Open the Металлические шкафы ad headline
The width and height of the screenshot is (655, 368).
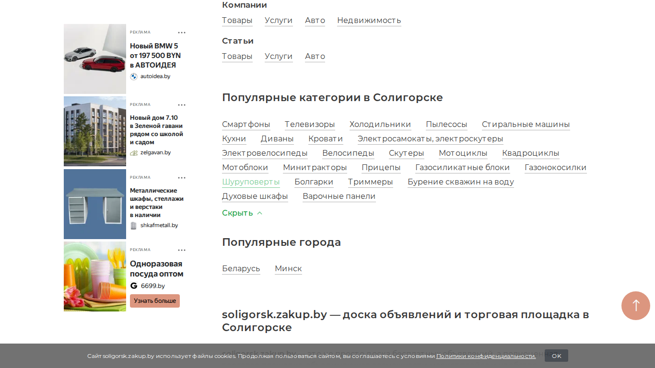157,203
